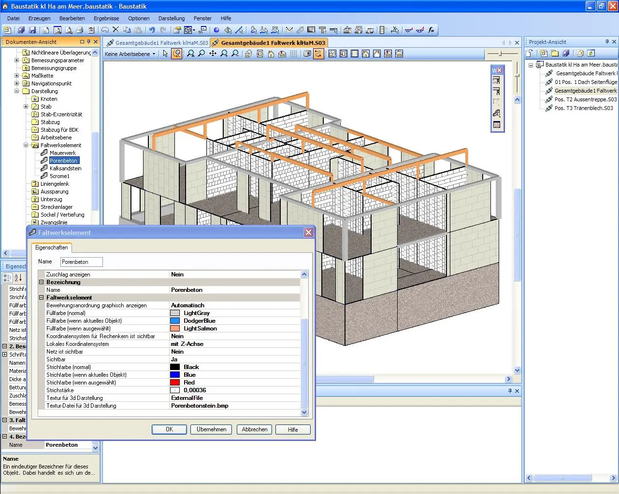Click the LightGray fill color swatch
The image size is (619, 494).
coord(175,313)
